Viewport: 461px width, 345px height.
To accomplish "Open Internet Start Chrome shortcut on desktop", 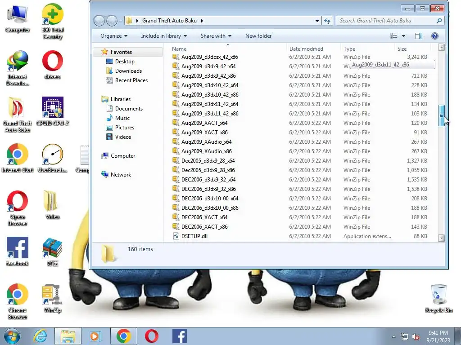I will (18, 158).
